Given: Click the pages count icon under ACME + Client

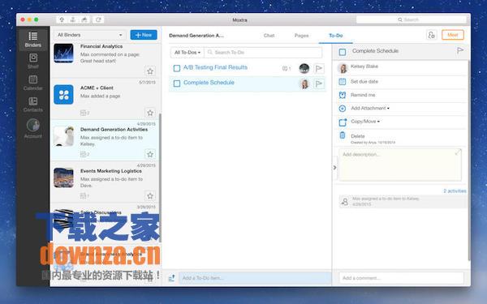Looking at the screenshot, I should (x=84, y=113).
